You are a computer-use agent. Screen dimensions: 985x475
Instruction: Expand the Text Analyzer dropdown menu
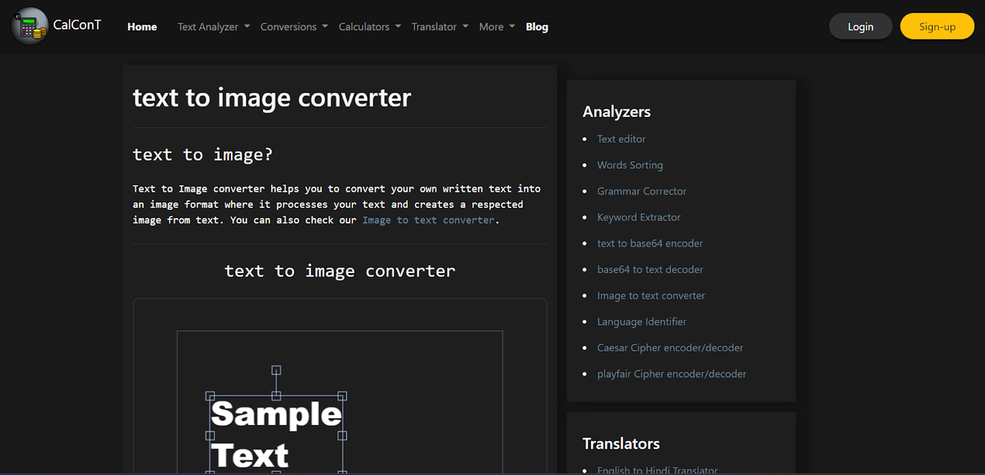coord(213,27)
